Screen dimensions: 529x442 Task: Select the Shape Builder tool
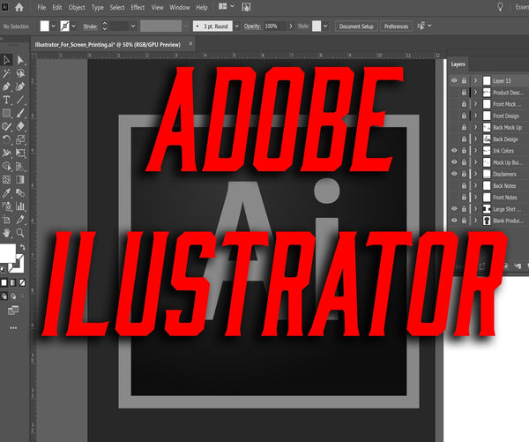pos(6,166)
